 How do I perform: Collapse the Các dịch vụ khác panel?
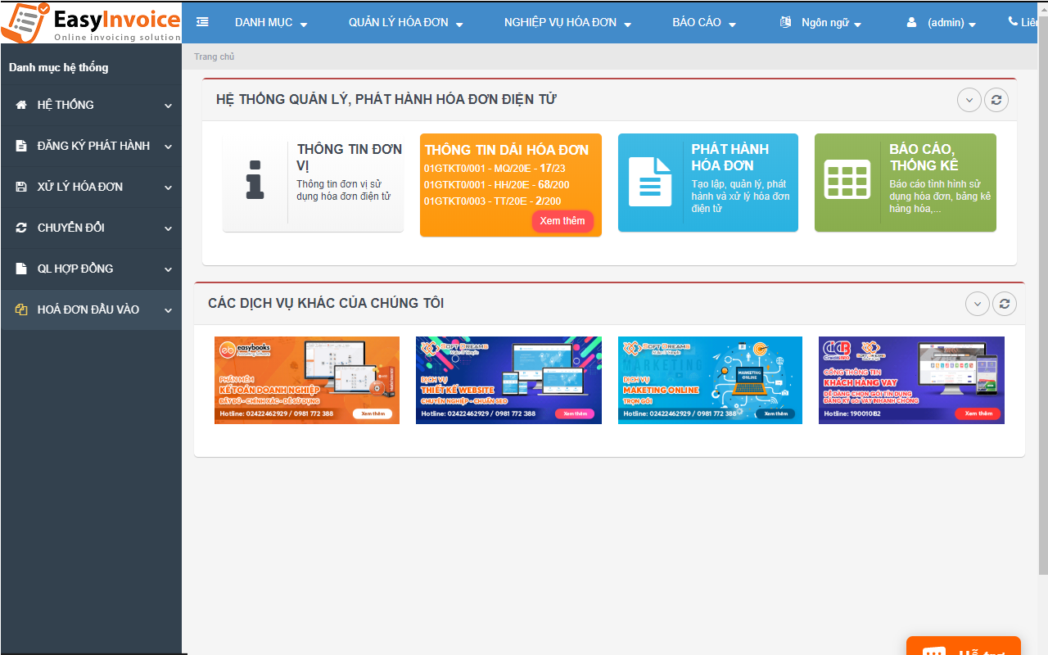pos(977,304)
